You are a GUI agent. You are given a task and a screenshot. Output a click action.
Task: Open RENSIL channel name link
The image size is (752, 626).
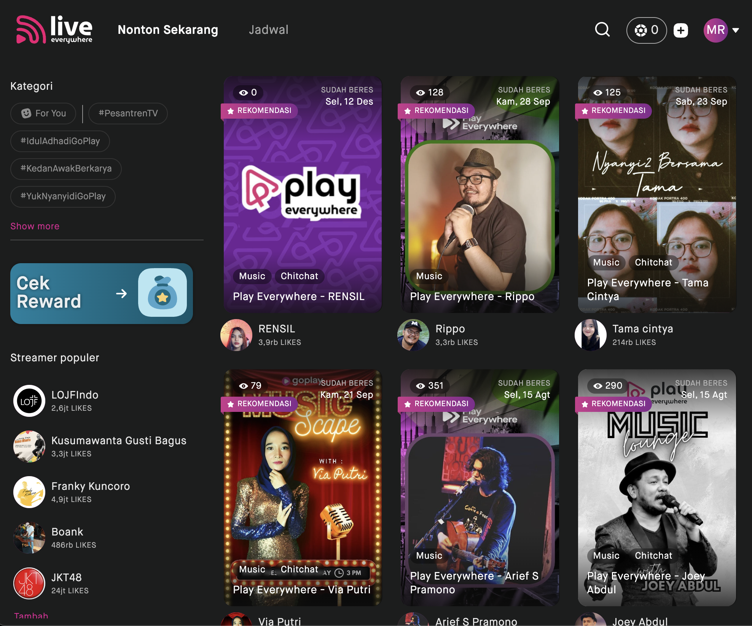coord(277,329)
